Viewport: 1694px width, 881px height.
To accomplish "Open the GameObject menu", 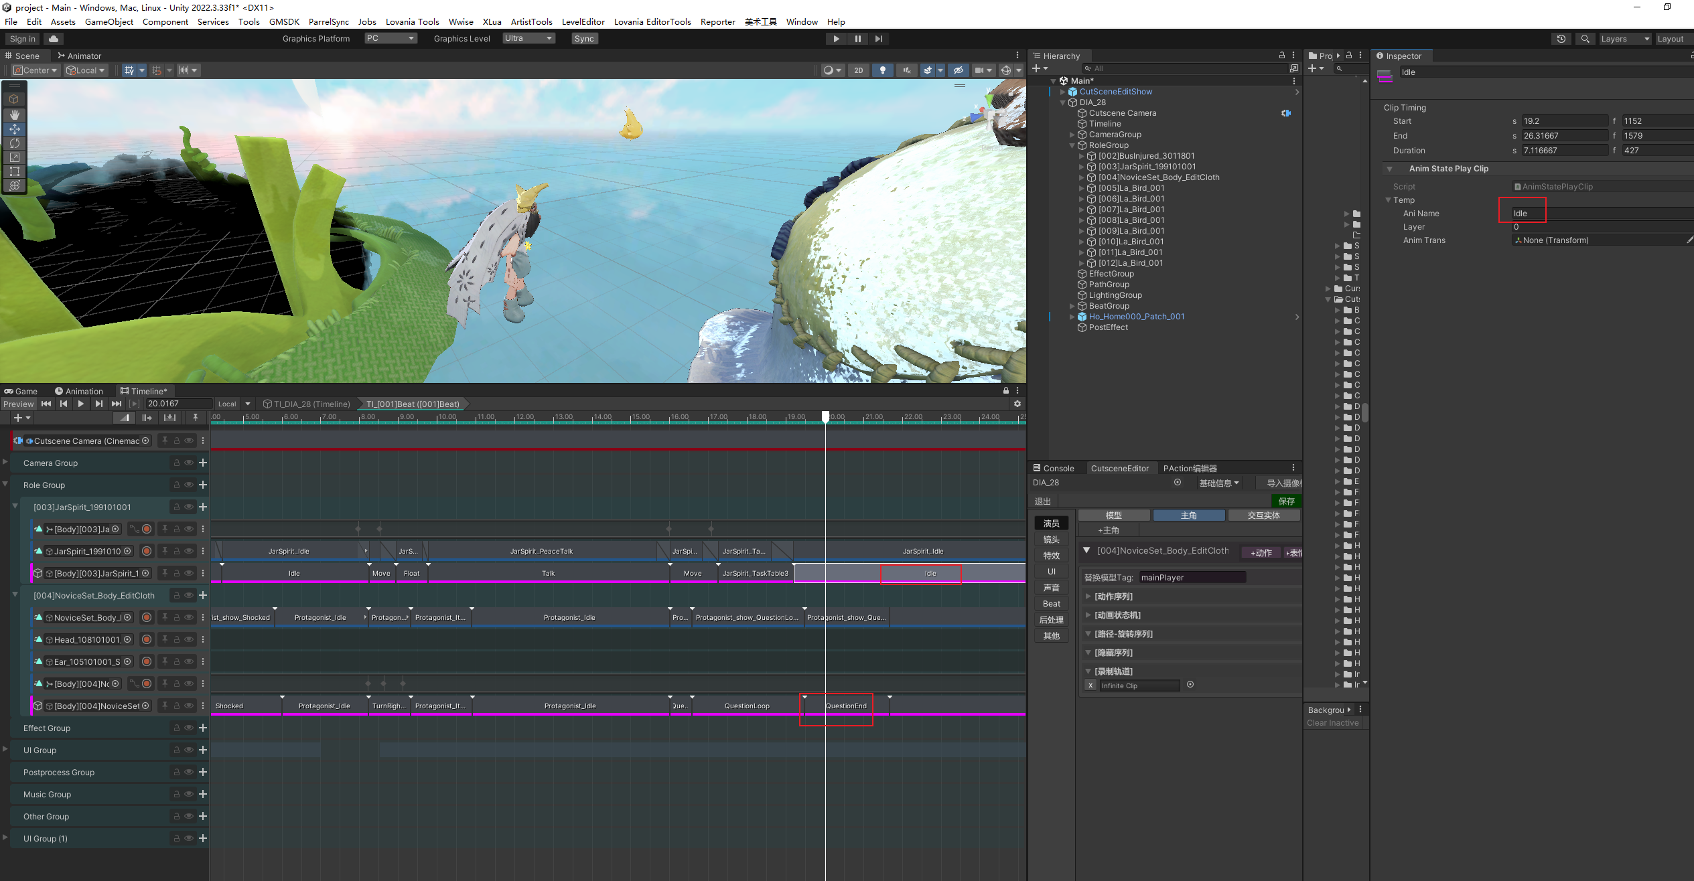I will click(x=109, y=21).
